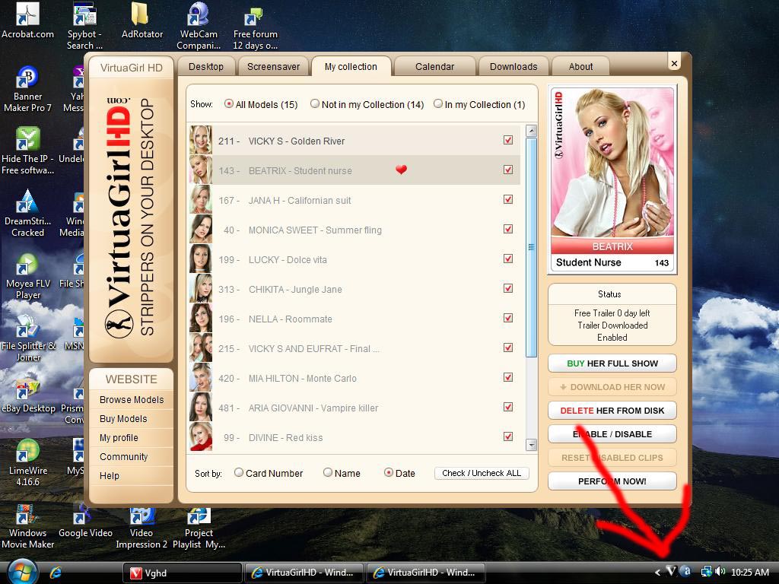Open the Community link
This screenshot has height=584, width=779.
click(x=124, y=456)
